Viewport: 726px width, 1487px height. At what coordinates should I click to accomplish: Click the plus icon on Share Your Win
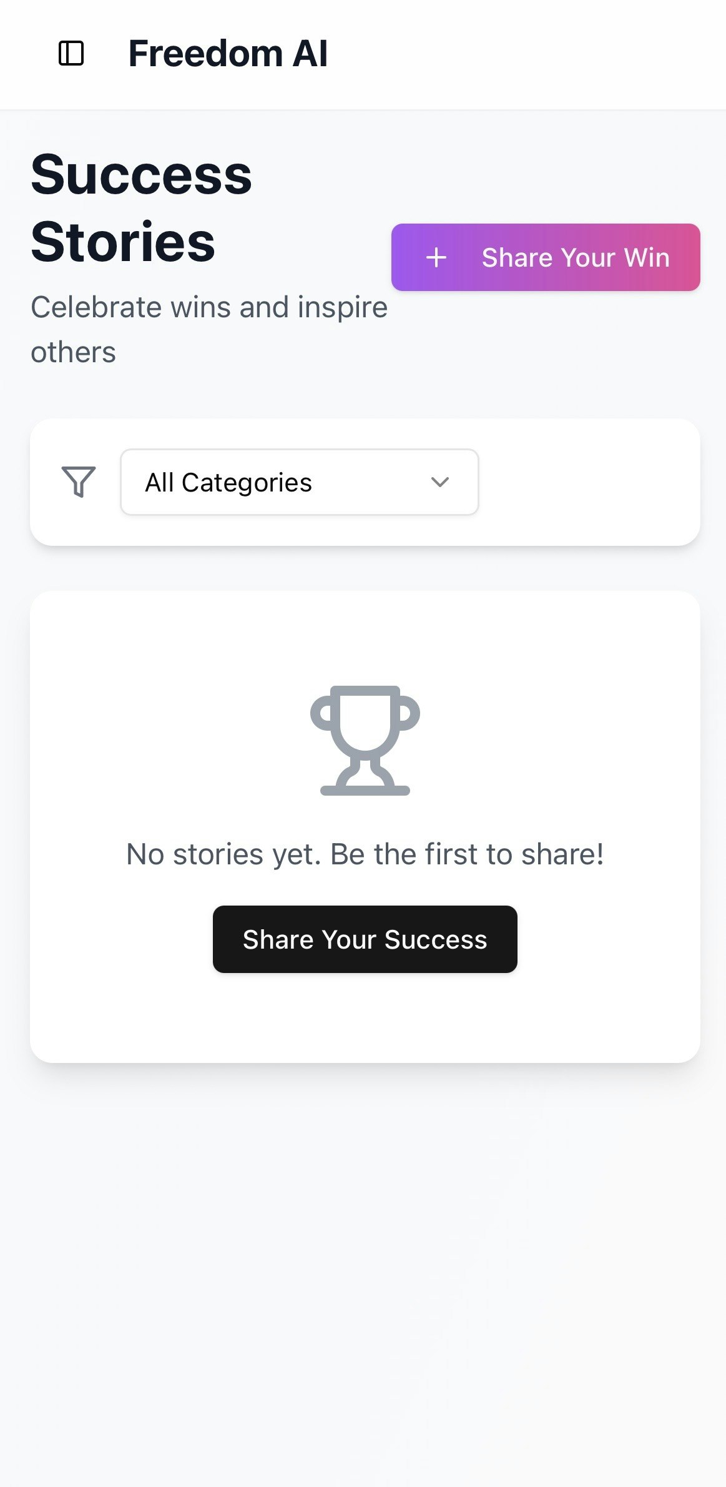point(436,257)
